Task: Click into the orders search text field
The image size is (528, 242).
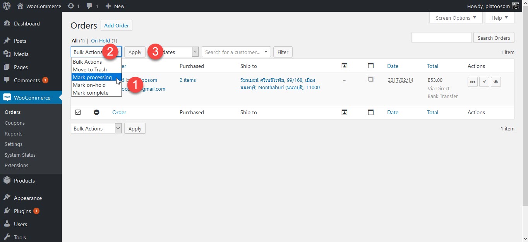Action: [x=441, y=37]
